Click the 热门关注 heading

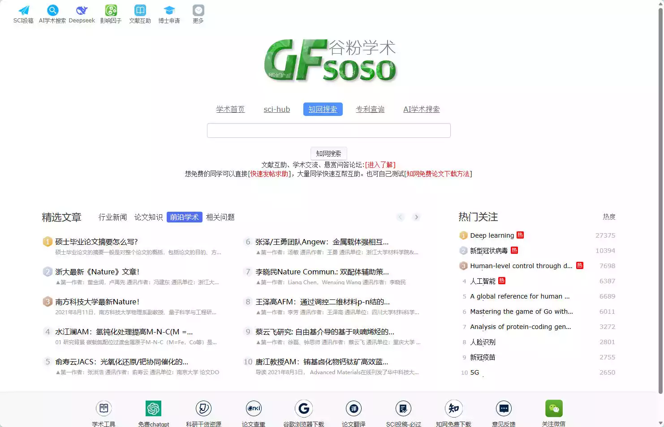[478, 217]
